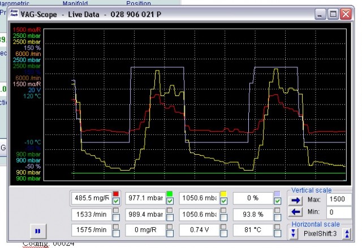Select the 989.4 mbar value field
This screenshot has height=248, width=362.
click(x=145, y=214)
